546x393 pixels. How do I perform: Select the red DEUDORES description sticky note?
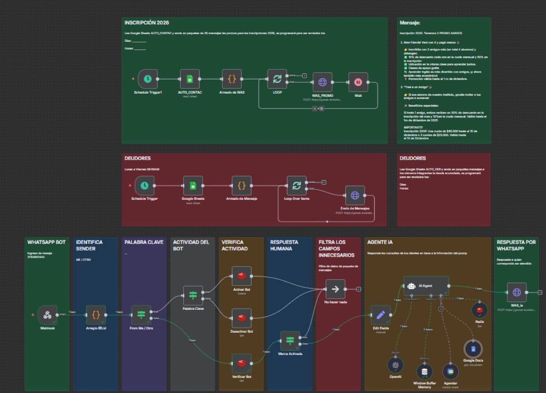coord(444,204)
